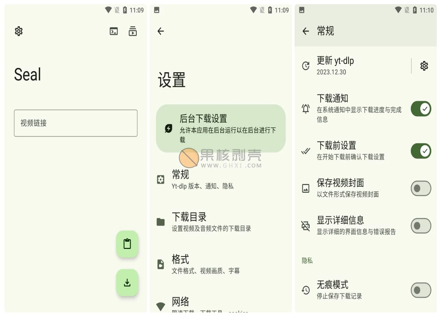The width and height of the screenshot is (441, 316).
Task: Click the 视频链接 input field
Action: pyautogui.click(x=76, y=123)
